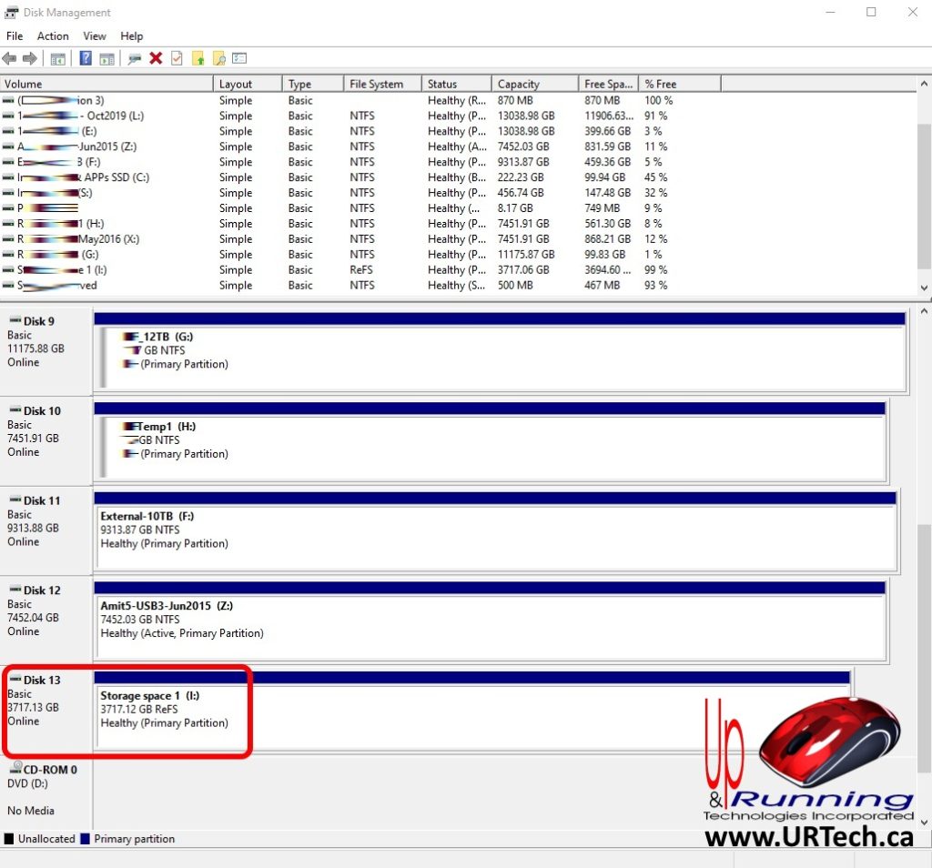Open the View menu
The height and width of the screenshot is (868, 932).
94,35
